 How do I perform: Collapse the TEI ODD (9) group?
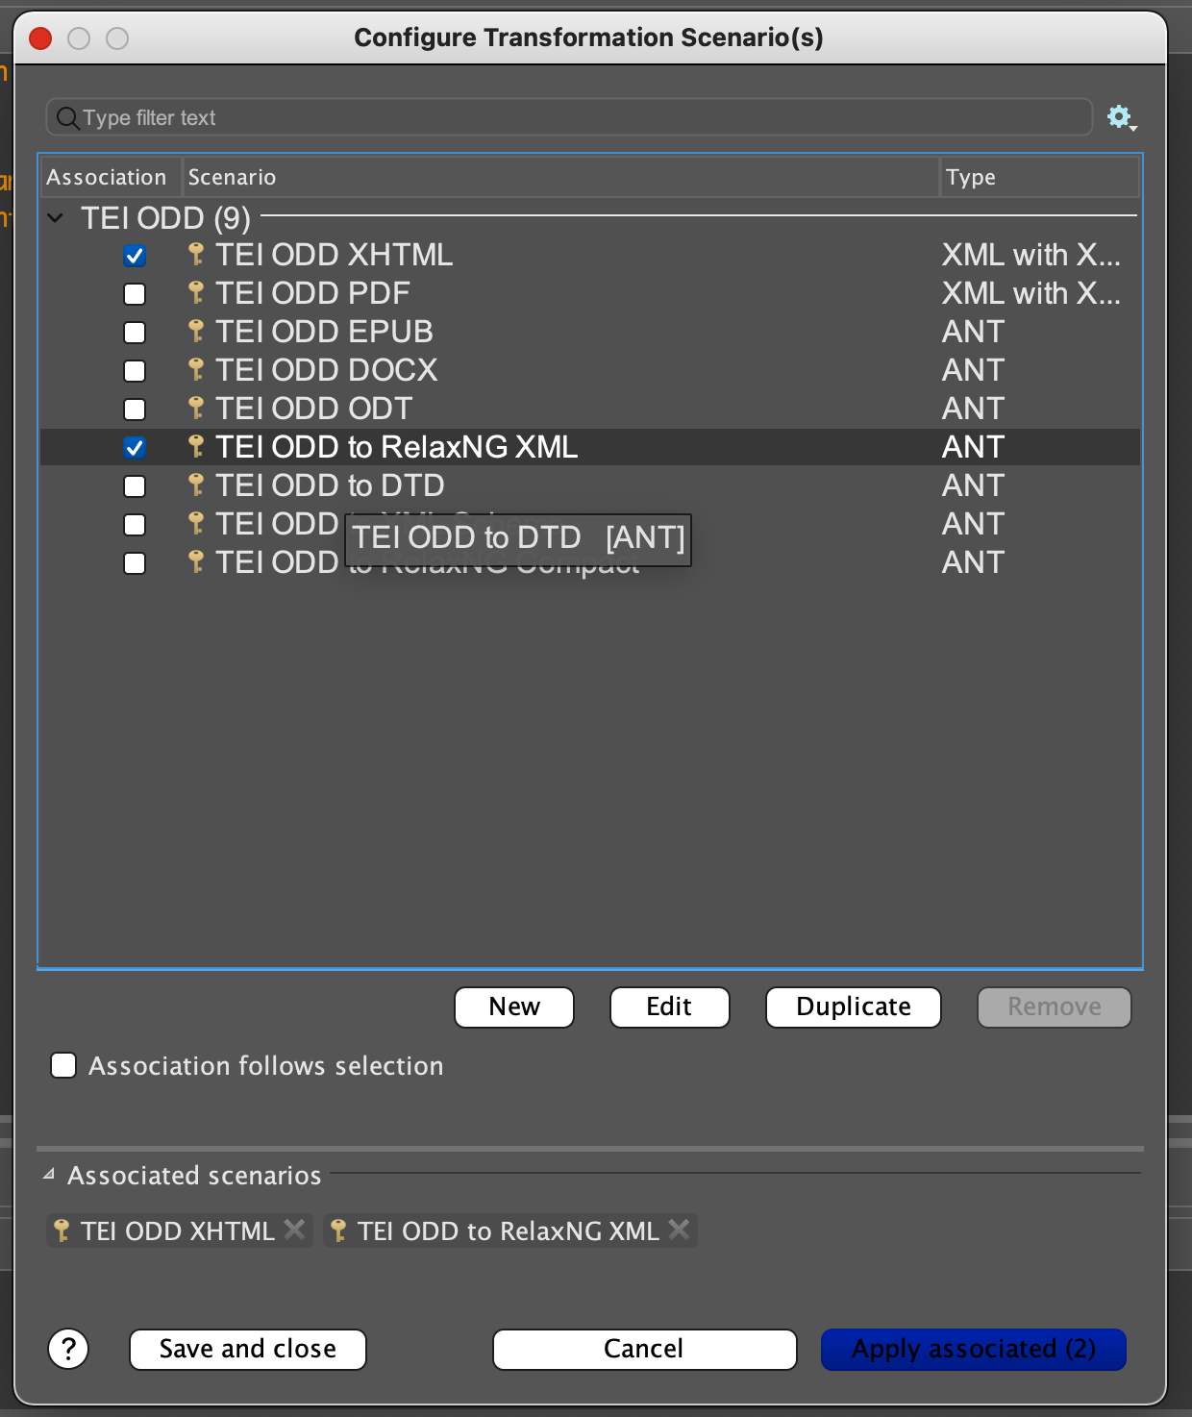(56, 218)
